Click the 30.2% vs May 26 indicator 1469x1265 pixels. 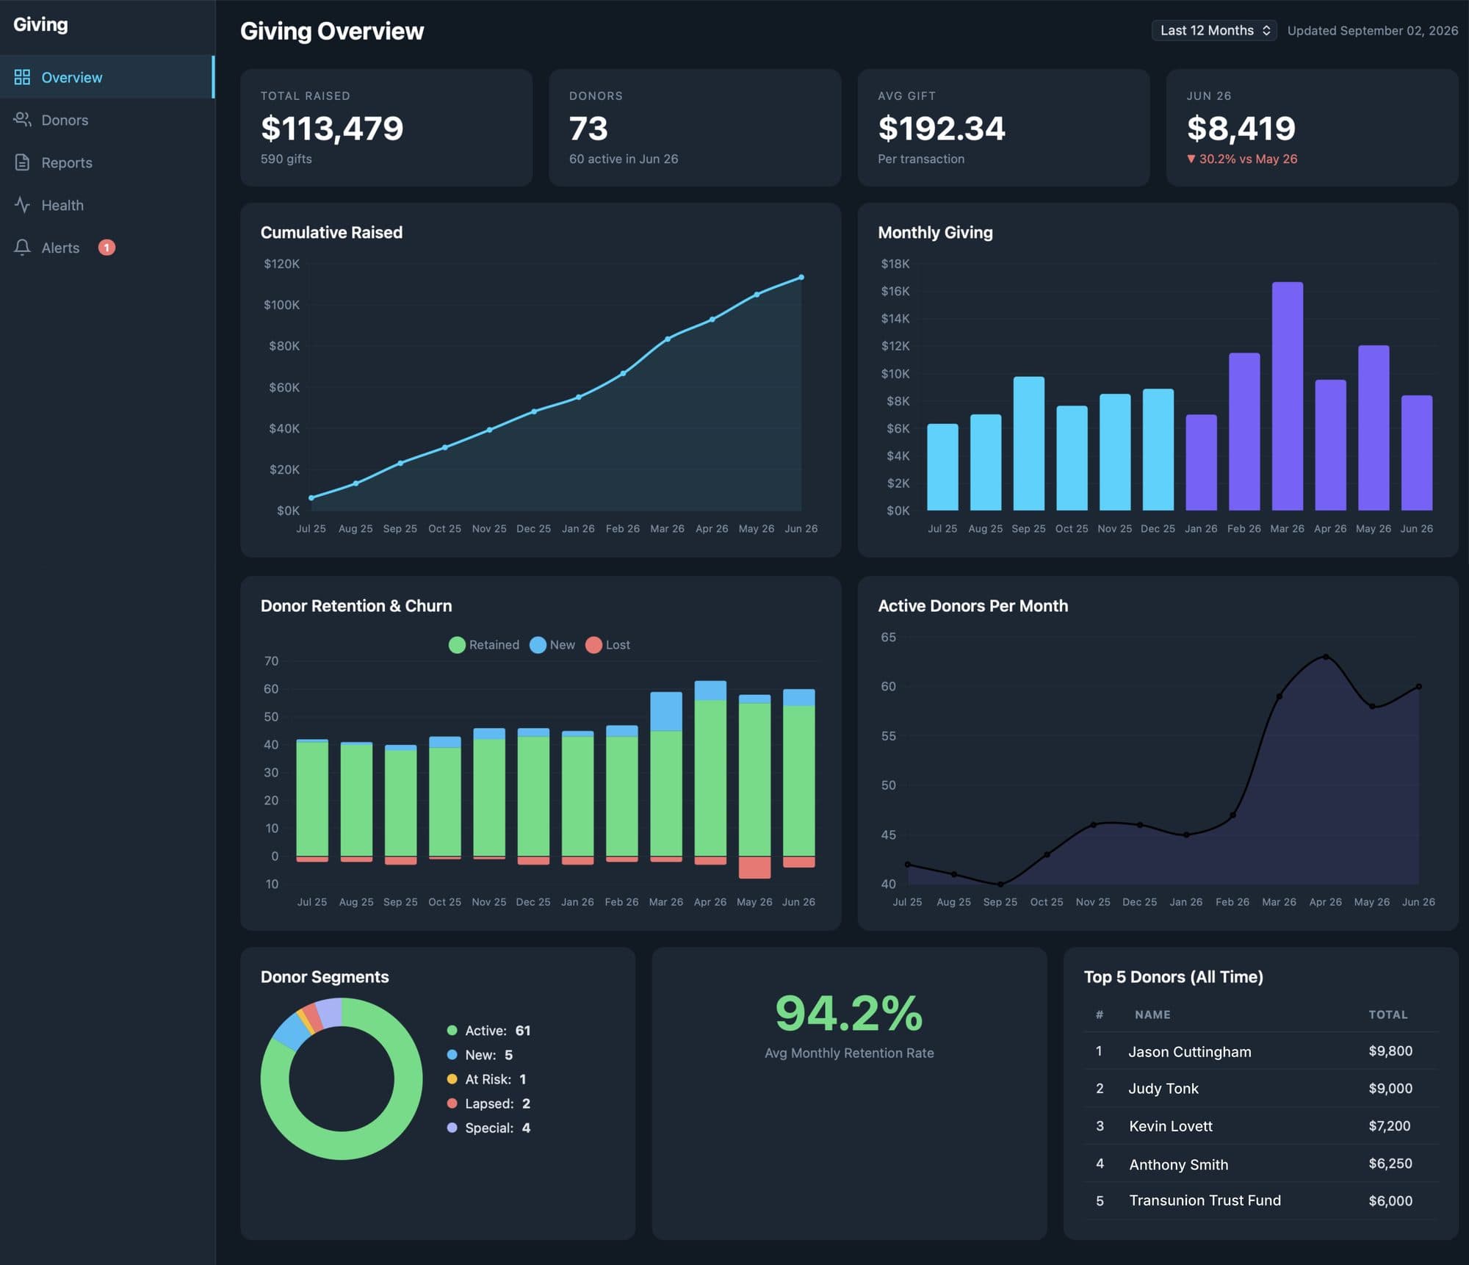click(x=1242, y=159)
